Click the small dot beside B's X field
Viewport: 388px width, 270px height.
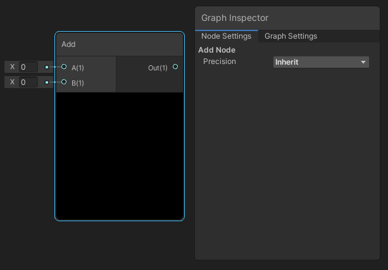coord(46,82)
